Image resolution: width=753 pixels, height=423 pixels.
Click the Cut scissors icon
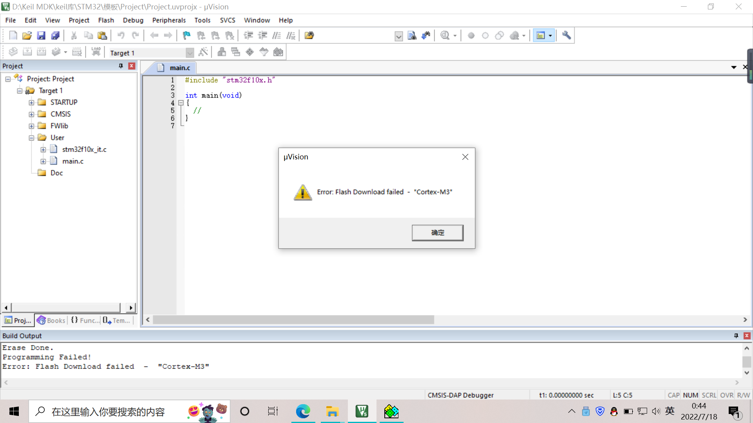tap(74, 36)
